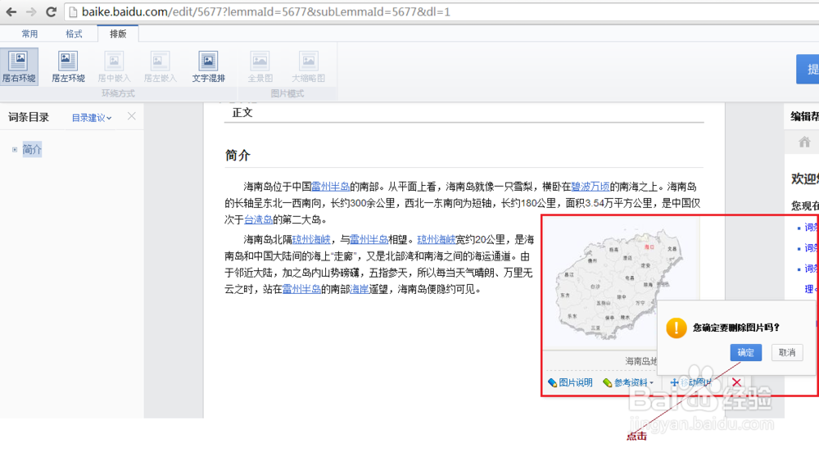This screenshot has height=452, width=819.
Task: Close the 词条目录 panel
Action: 132,116
